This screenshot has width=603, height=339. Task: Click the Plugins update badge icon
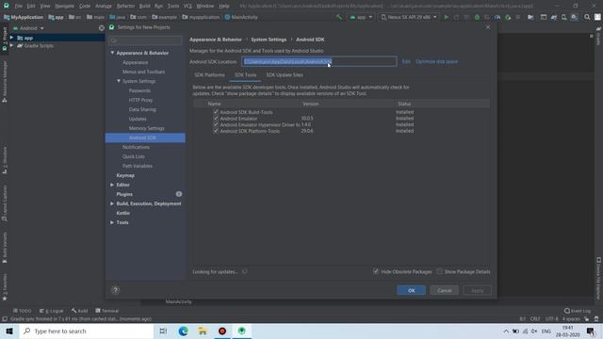(179, 194)
